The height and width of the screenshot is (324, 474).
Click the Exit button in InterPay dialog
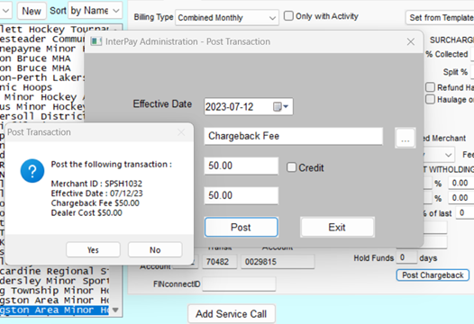pos(337,227)
